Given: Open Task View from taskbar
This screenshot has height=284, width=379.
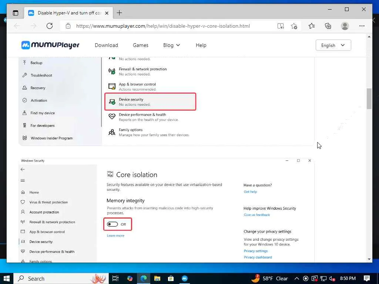Looking at the screenshot, I should coord(115,278).
